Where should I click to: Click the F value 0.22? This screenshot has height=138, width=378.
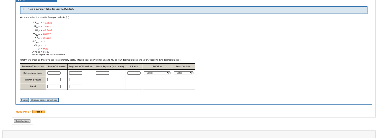46,49
